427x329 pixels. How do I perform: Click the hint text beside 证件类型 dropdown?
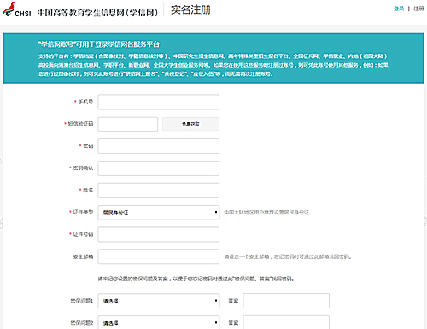pyautogui.click(x=267, y=213)
